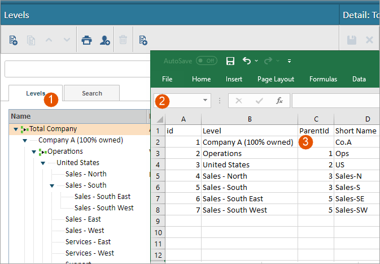This screenshot has width=380, height=264.
Task: Select column D header in Excel
Action: [357, 119]
